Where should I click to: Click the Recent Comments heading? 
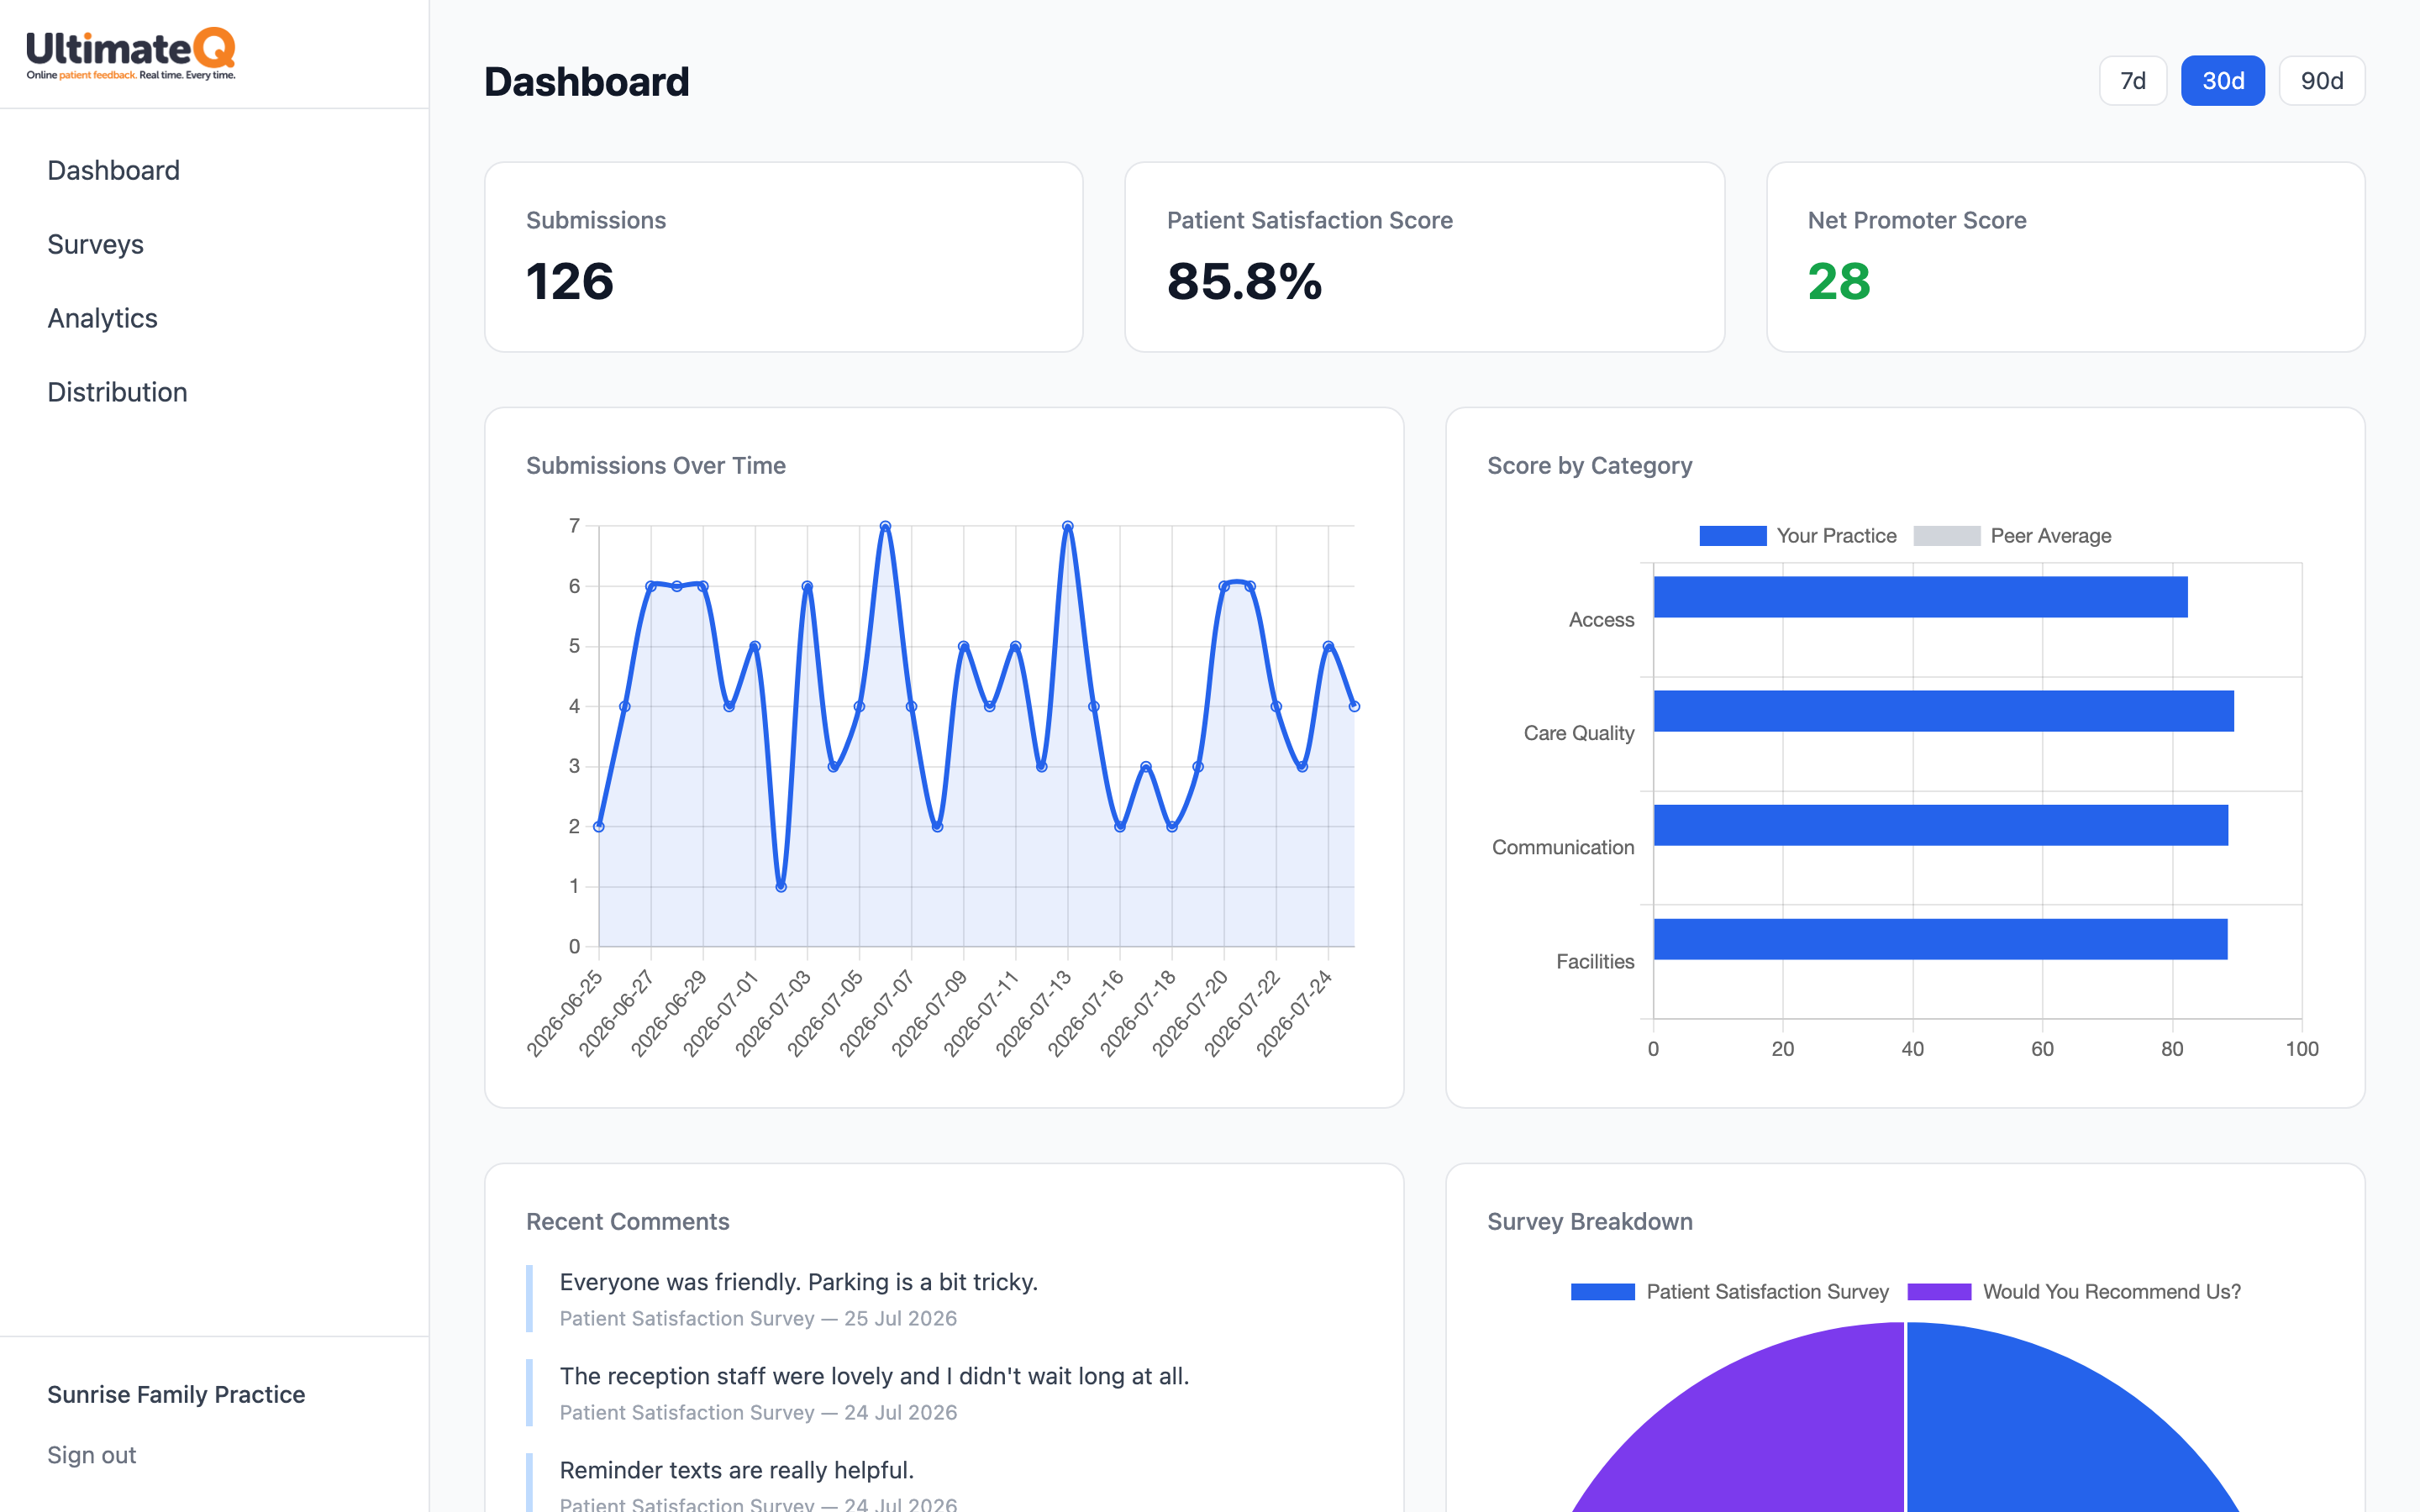click(628, 1222)
